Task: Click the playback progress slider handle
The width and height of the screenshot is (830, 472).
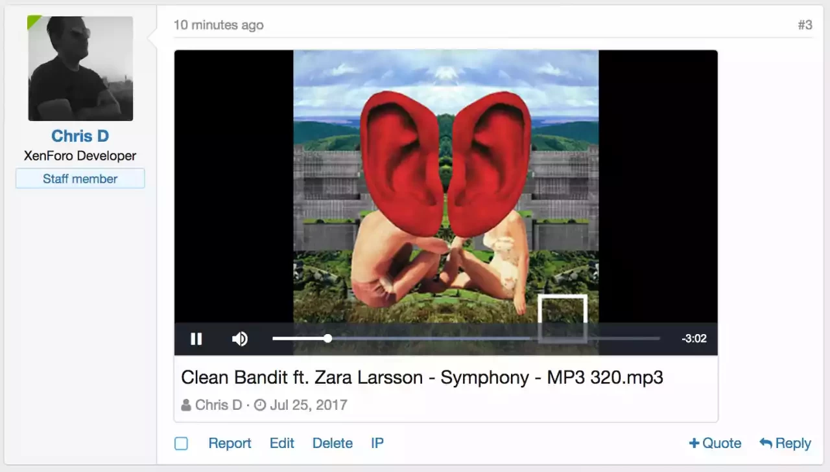Action: (328, 338)
